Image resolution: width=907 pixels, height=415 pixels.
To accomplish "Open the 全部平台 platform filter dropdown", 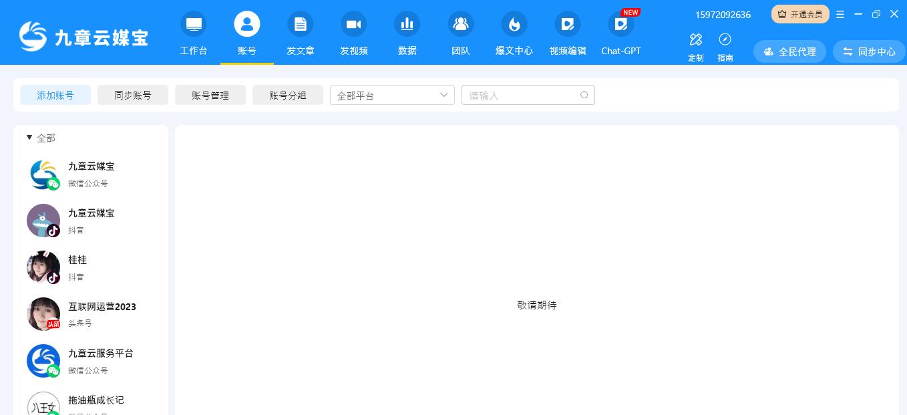I will point(392,95).
